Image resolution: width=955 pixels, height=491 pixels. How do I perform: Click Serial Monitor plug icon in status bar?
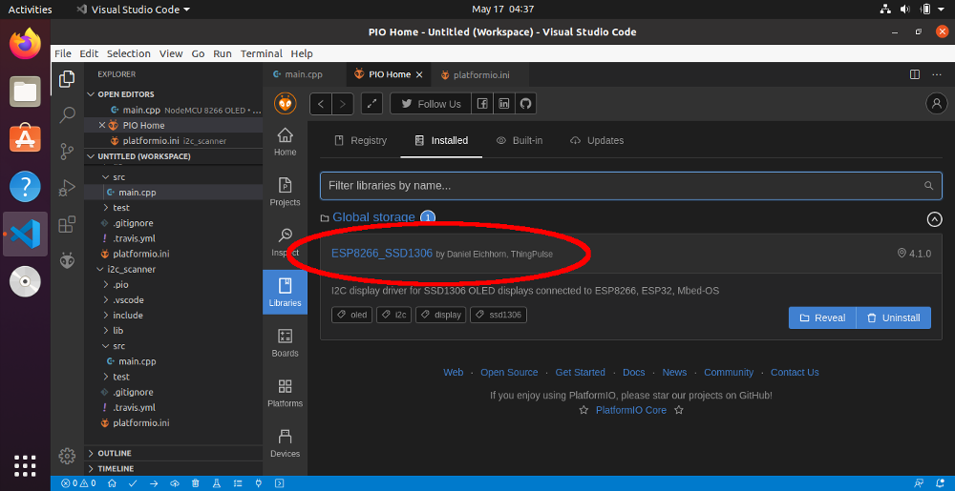point(258,483)
